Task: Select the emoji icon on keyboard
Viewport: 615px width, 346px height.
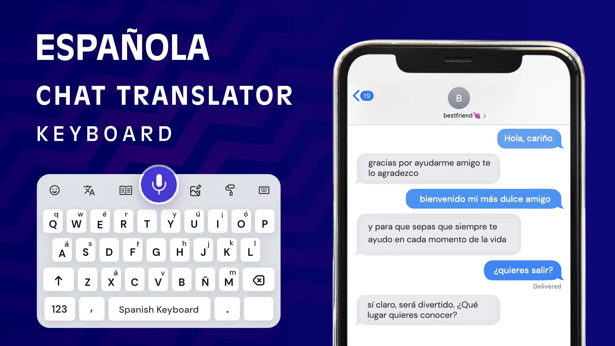Action: (54, 190)
